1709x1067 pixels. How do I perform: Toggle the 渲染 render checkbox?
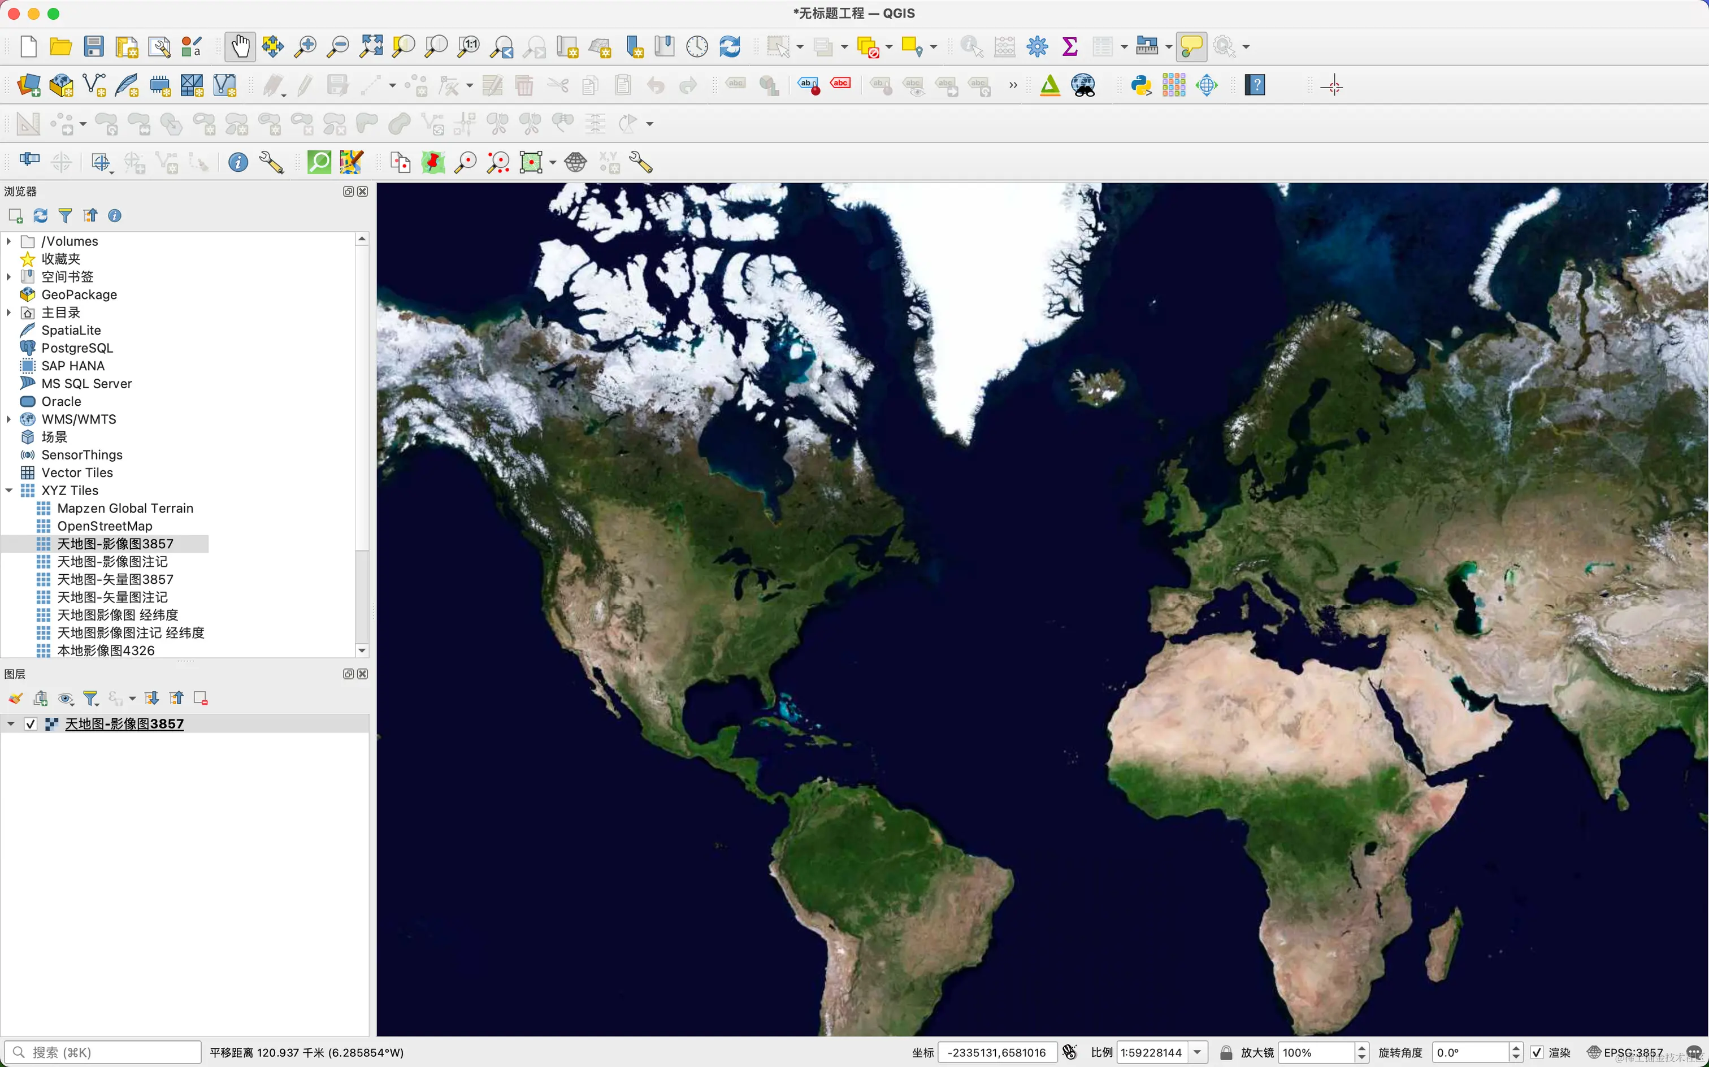point(1537,1052)
